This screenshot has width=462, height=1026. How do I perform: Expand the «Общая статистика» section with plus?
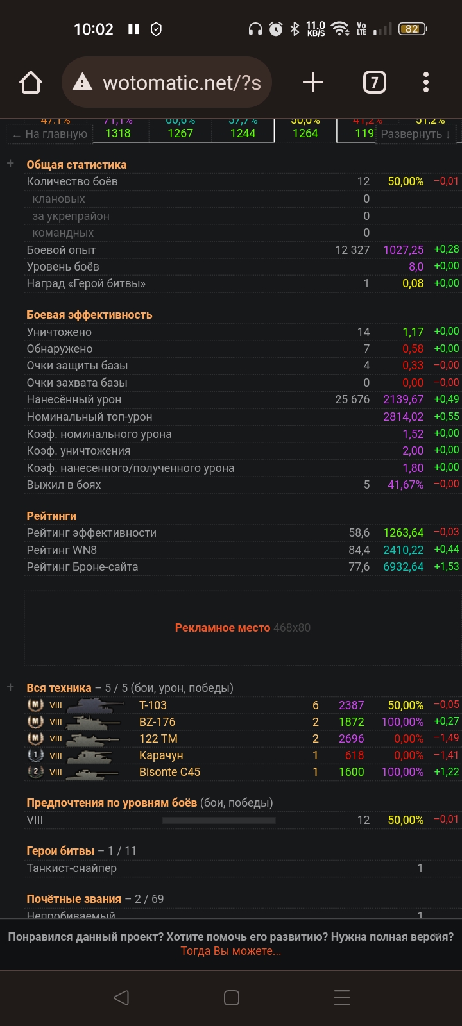coord(10,164)
